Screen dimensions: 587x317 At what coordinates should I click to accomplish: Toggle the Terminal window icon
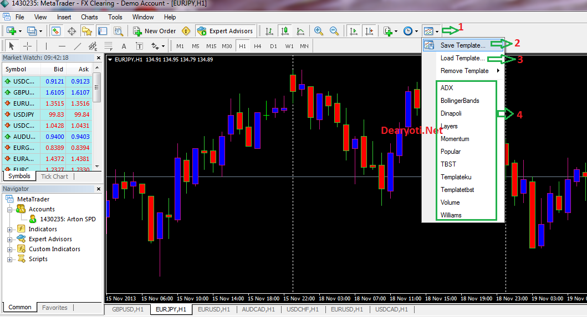[x=102, y=31]
